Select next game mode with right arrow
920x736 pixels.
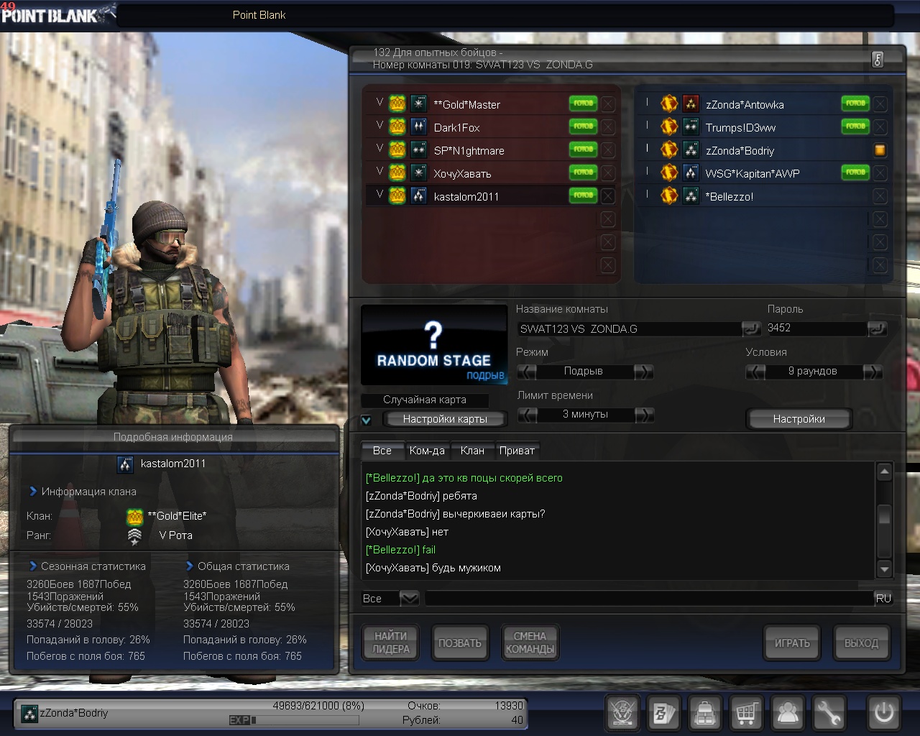tap(643, 372)
